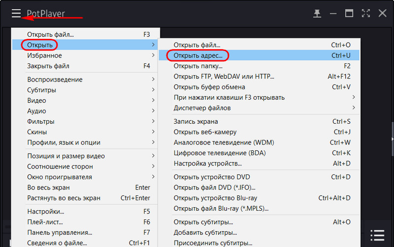Choose Закрыть файл menu item
This screenshot has width=394, height=247.
coord(85,66)
